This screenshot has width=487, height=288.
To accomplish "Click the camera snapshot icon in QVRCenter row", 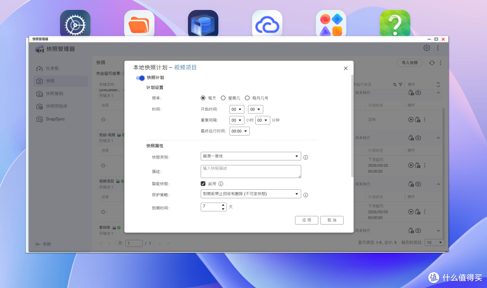I will click(418, 92).
